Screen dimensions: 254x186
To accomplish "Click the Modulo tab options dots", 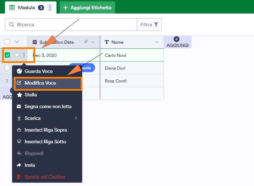I will tap(50, 7).
